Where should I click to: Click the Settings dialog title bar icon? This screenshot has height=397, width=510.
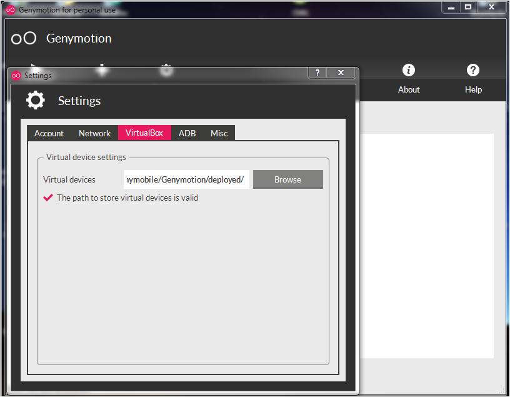[16, 76]
